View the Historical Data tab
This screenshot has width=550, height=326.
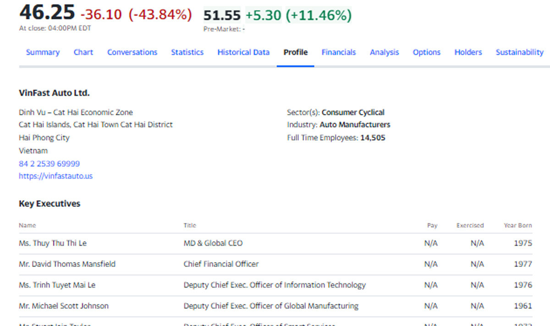243,52
